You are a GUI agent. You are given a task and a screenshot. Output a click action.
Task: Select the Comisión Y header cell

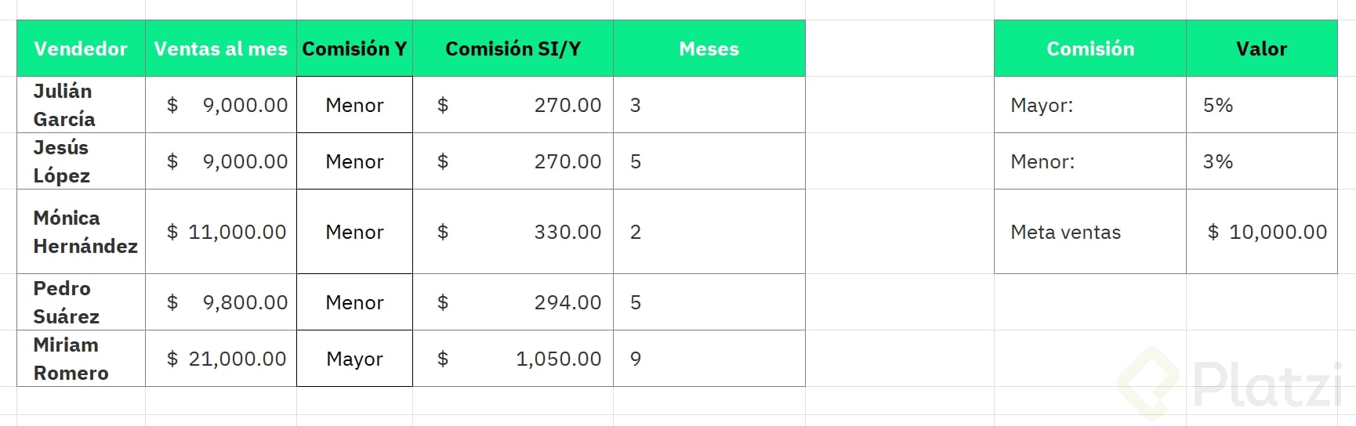point(354,49)
